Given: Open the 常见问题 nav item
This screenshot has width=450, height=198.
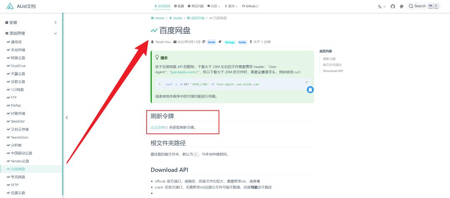Looking at the screenshot, I should pos(196,6).
